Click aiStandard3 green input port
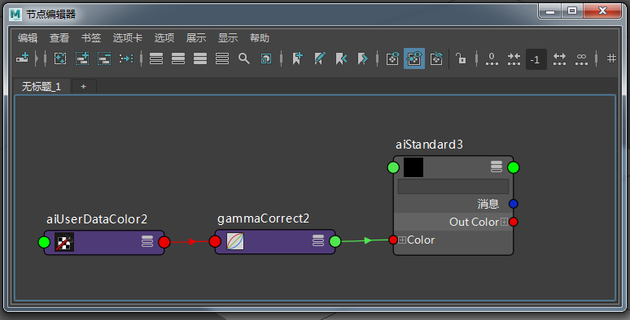 393,167
